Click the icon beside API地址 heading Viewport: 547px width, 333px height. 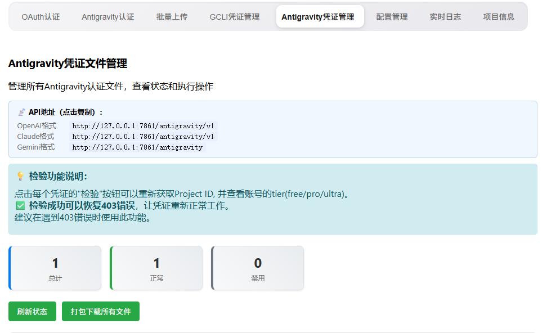21,112
